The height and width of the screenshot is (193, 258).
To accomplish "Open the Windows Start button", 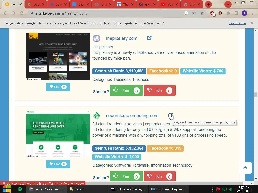I will click(7, 189).
